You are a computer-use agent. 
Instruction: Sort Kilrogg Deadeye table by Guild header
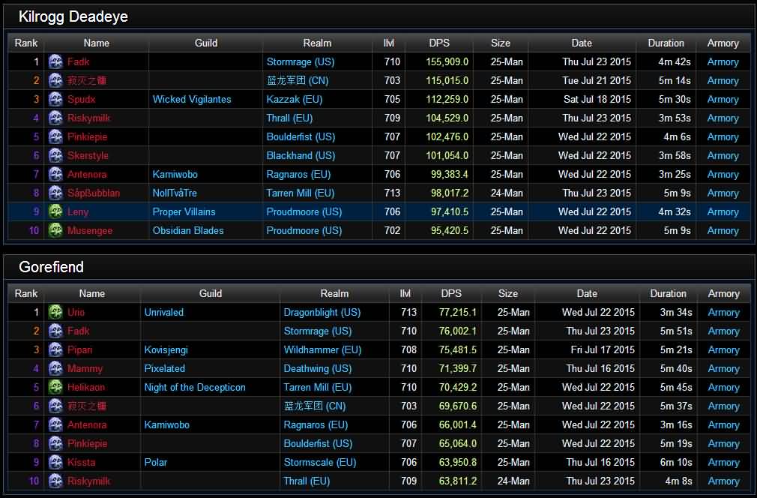click(x=205, y=43)
